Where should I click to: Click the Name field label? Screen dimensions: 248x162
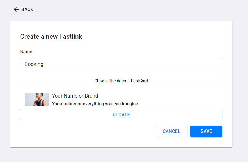tap(26, 52)
